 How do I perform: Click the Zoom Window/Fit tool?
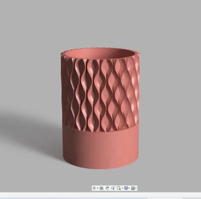(x=119, y=188)
